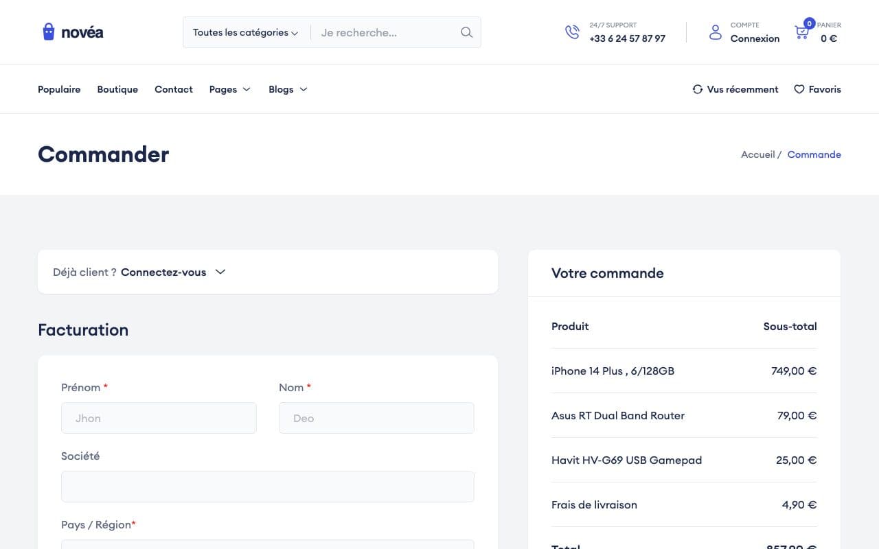The width and height of the screenshot is (879, 549).
Task: Click the Facturation heading
Action: [83, 330]
